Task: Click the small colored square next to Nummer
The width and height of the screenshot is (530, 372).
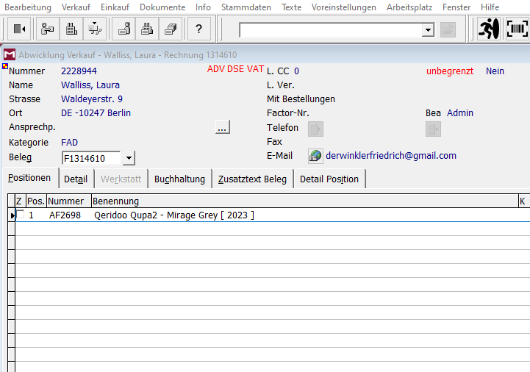Action: coord(5,66)
